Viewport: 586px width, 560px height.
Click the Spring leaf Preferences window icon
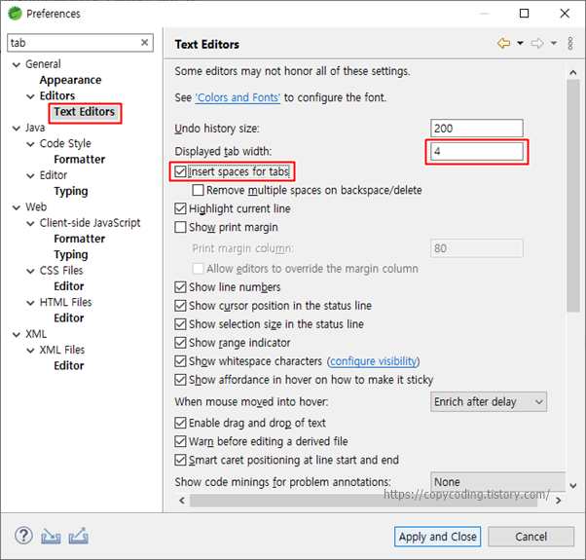(15, 14)
